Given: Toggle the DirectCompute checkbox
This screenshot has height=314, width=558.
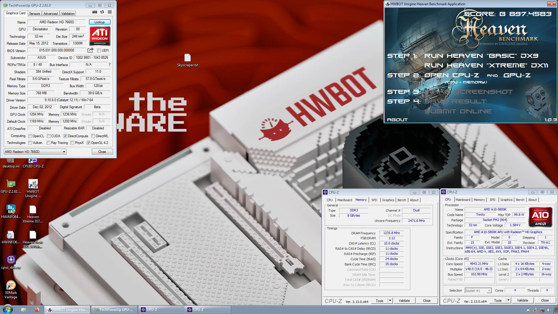Looking at the screenshot, I should (x=65, y=136).
